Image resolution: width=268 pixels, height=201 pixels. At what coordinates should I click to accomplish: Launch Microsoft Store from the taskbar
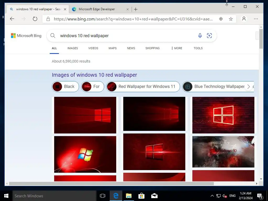(141, 196)
